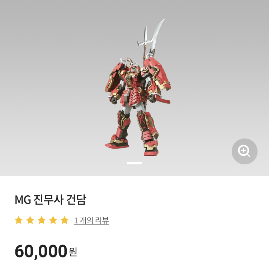This screenshot has width=269, height=264.
Task: Click the product title 'MG 진무사 건담'
Action: (x=50, y=200)
